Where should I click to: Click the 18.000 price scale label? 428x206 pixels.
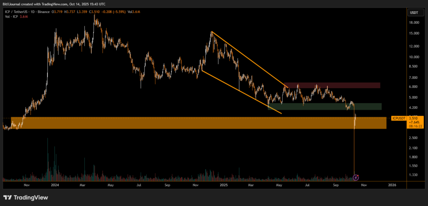414,23
